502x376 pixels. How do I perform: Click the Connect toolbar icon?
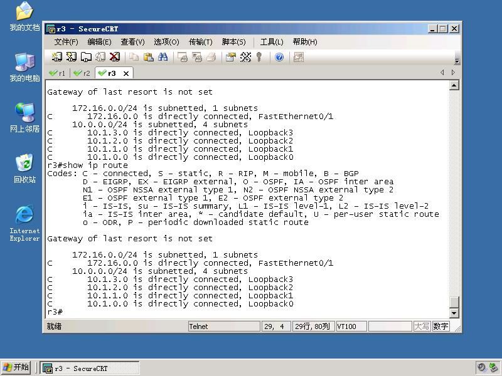point(56,57)
